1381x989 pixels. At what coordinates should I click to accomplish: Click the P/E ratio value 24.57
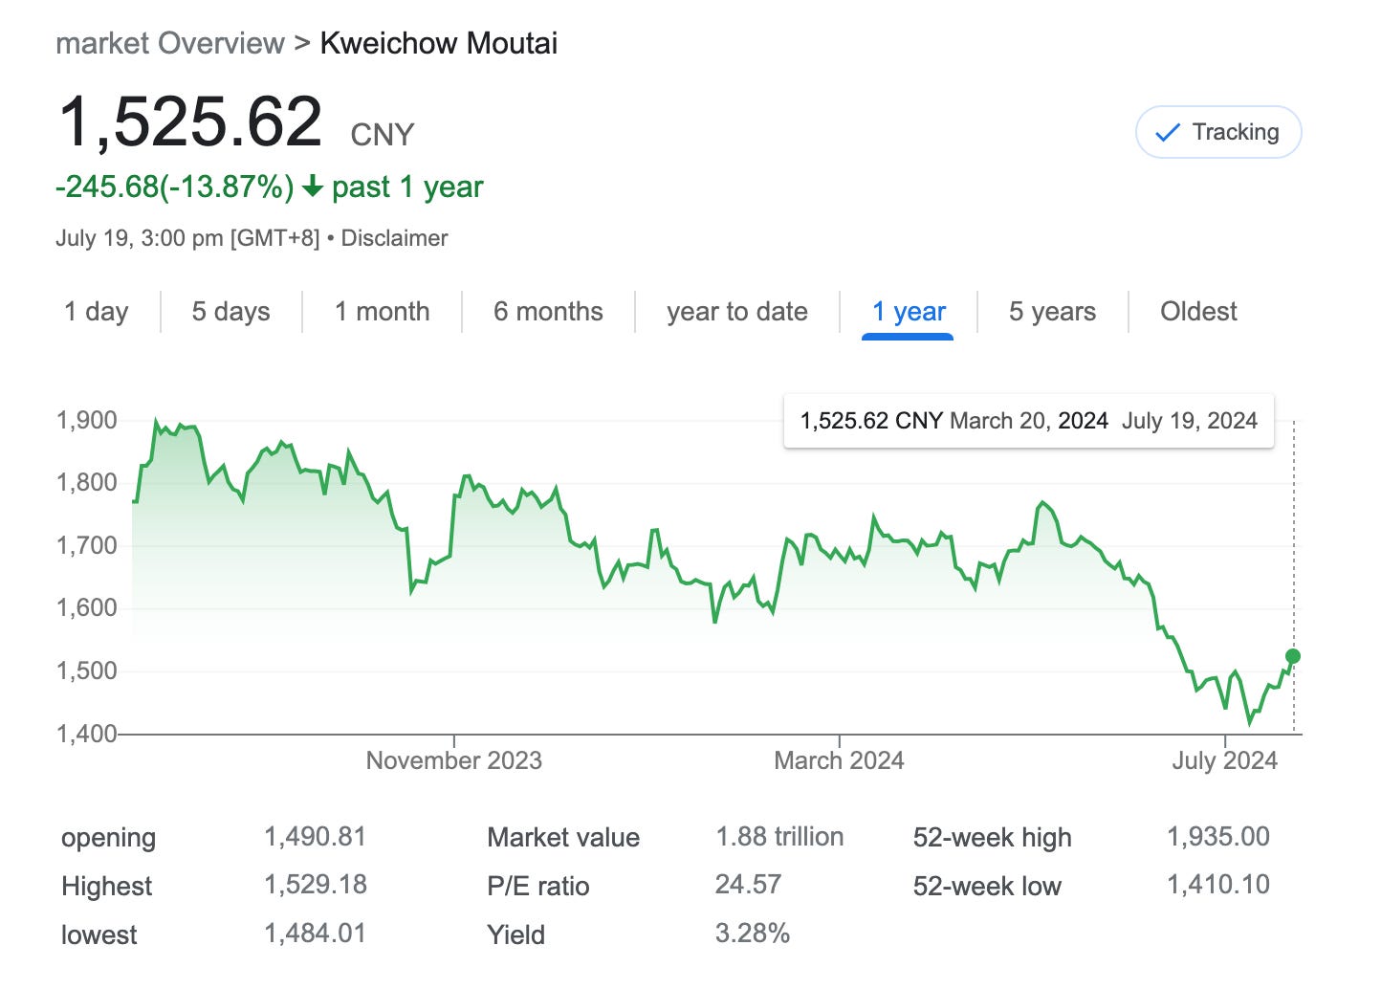pyautogui.click(x=748, y=885)
